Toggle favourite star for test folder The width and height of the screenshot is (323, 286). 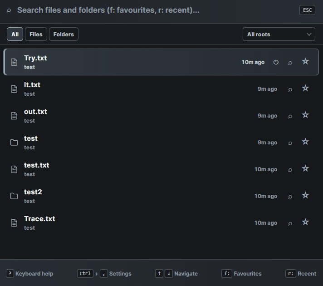point(305,142)
